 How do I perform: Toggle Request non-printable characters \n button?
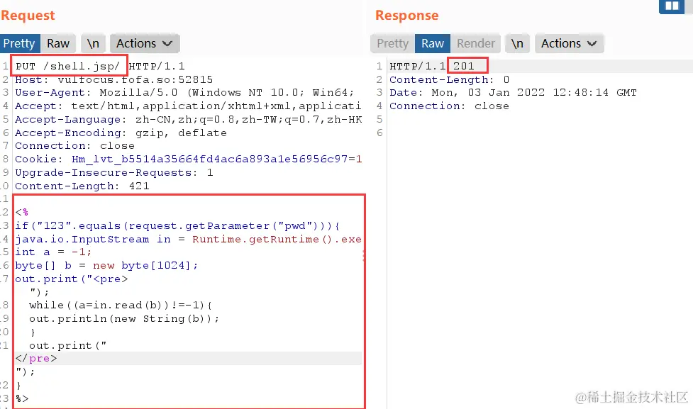click(x=93, y=43)
